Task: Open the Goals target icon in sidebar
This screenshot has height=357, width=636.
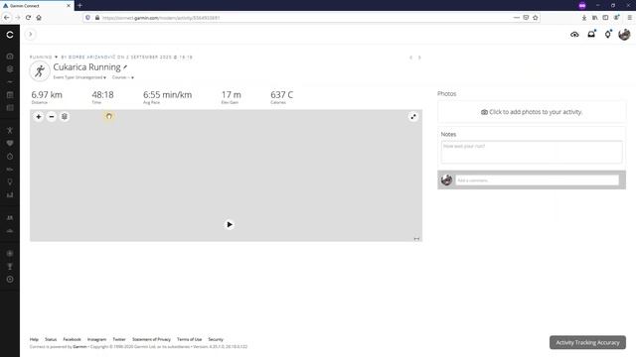Action: [10, 280]
